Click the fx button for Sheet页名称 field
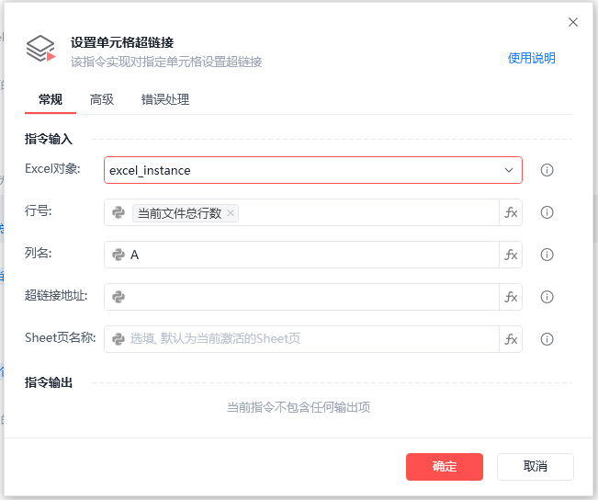The width and height of the screenshot is (598, 500). (511, 339)
